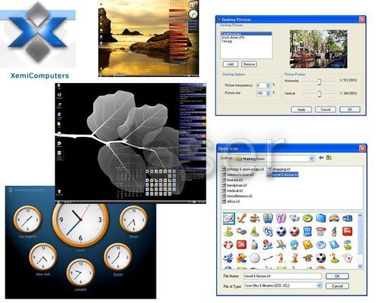This screenshot has height=303, width=378.
Task: Confirm Open Icon dialog with OK
Action: coord(337,277)
